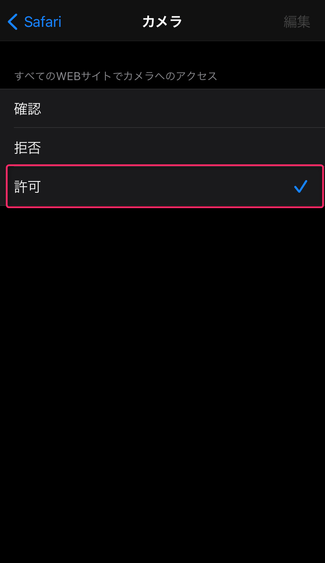The image size is (325, 563).
Task: Tap the greyed-out 編集 button
Action: (297, 22)
